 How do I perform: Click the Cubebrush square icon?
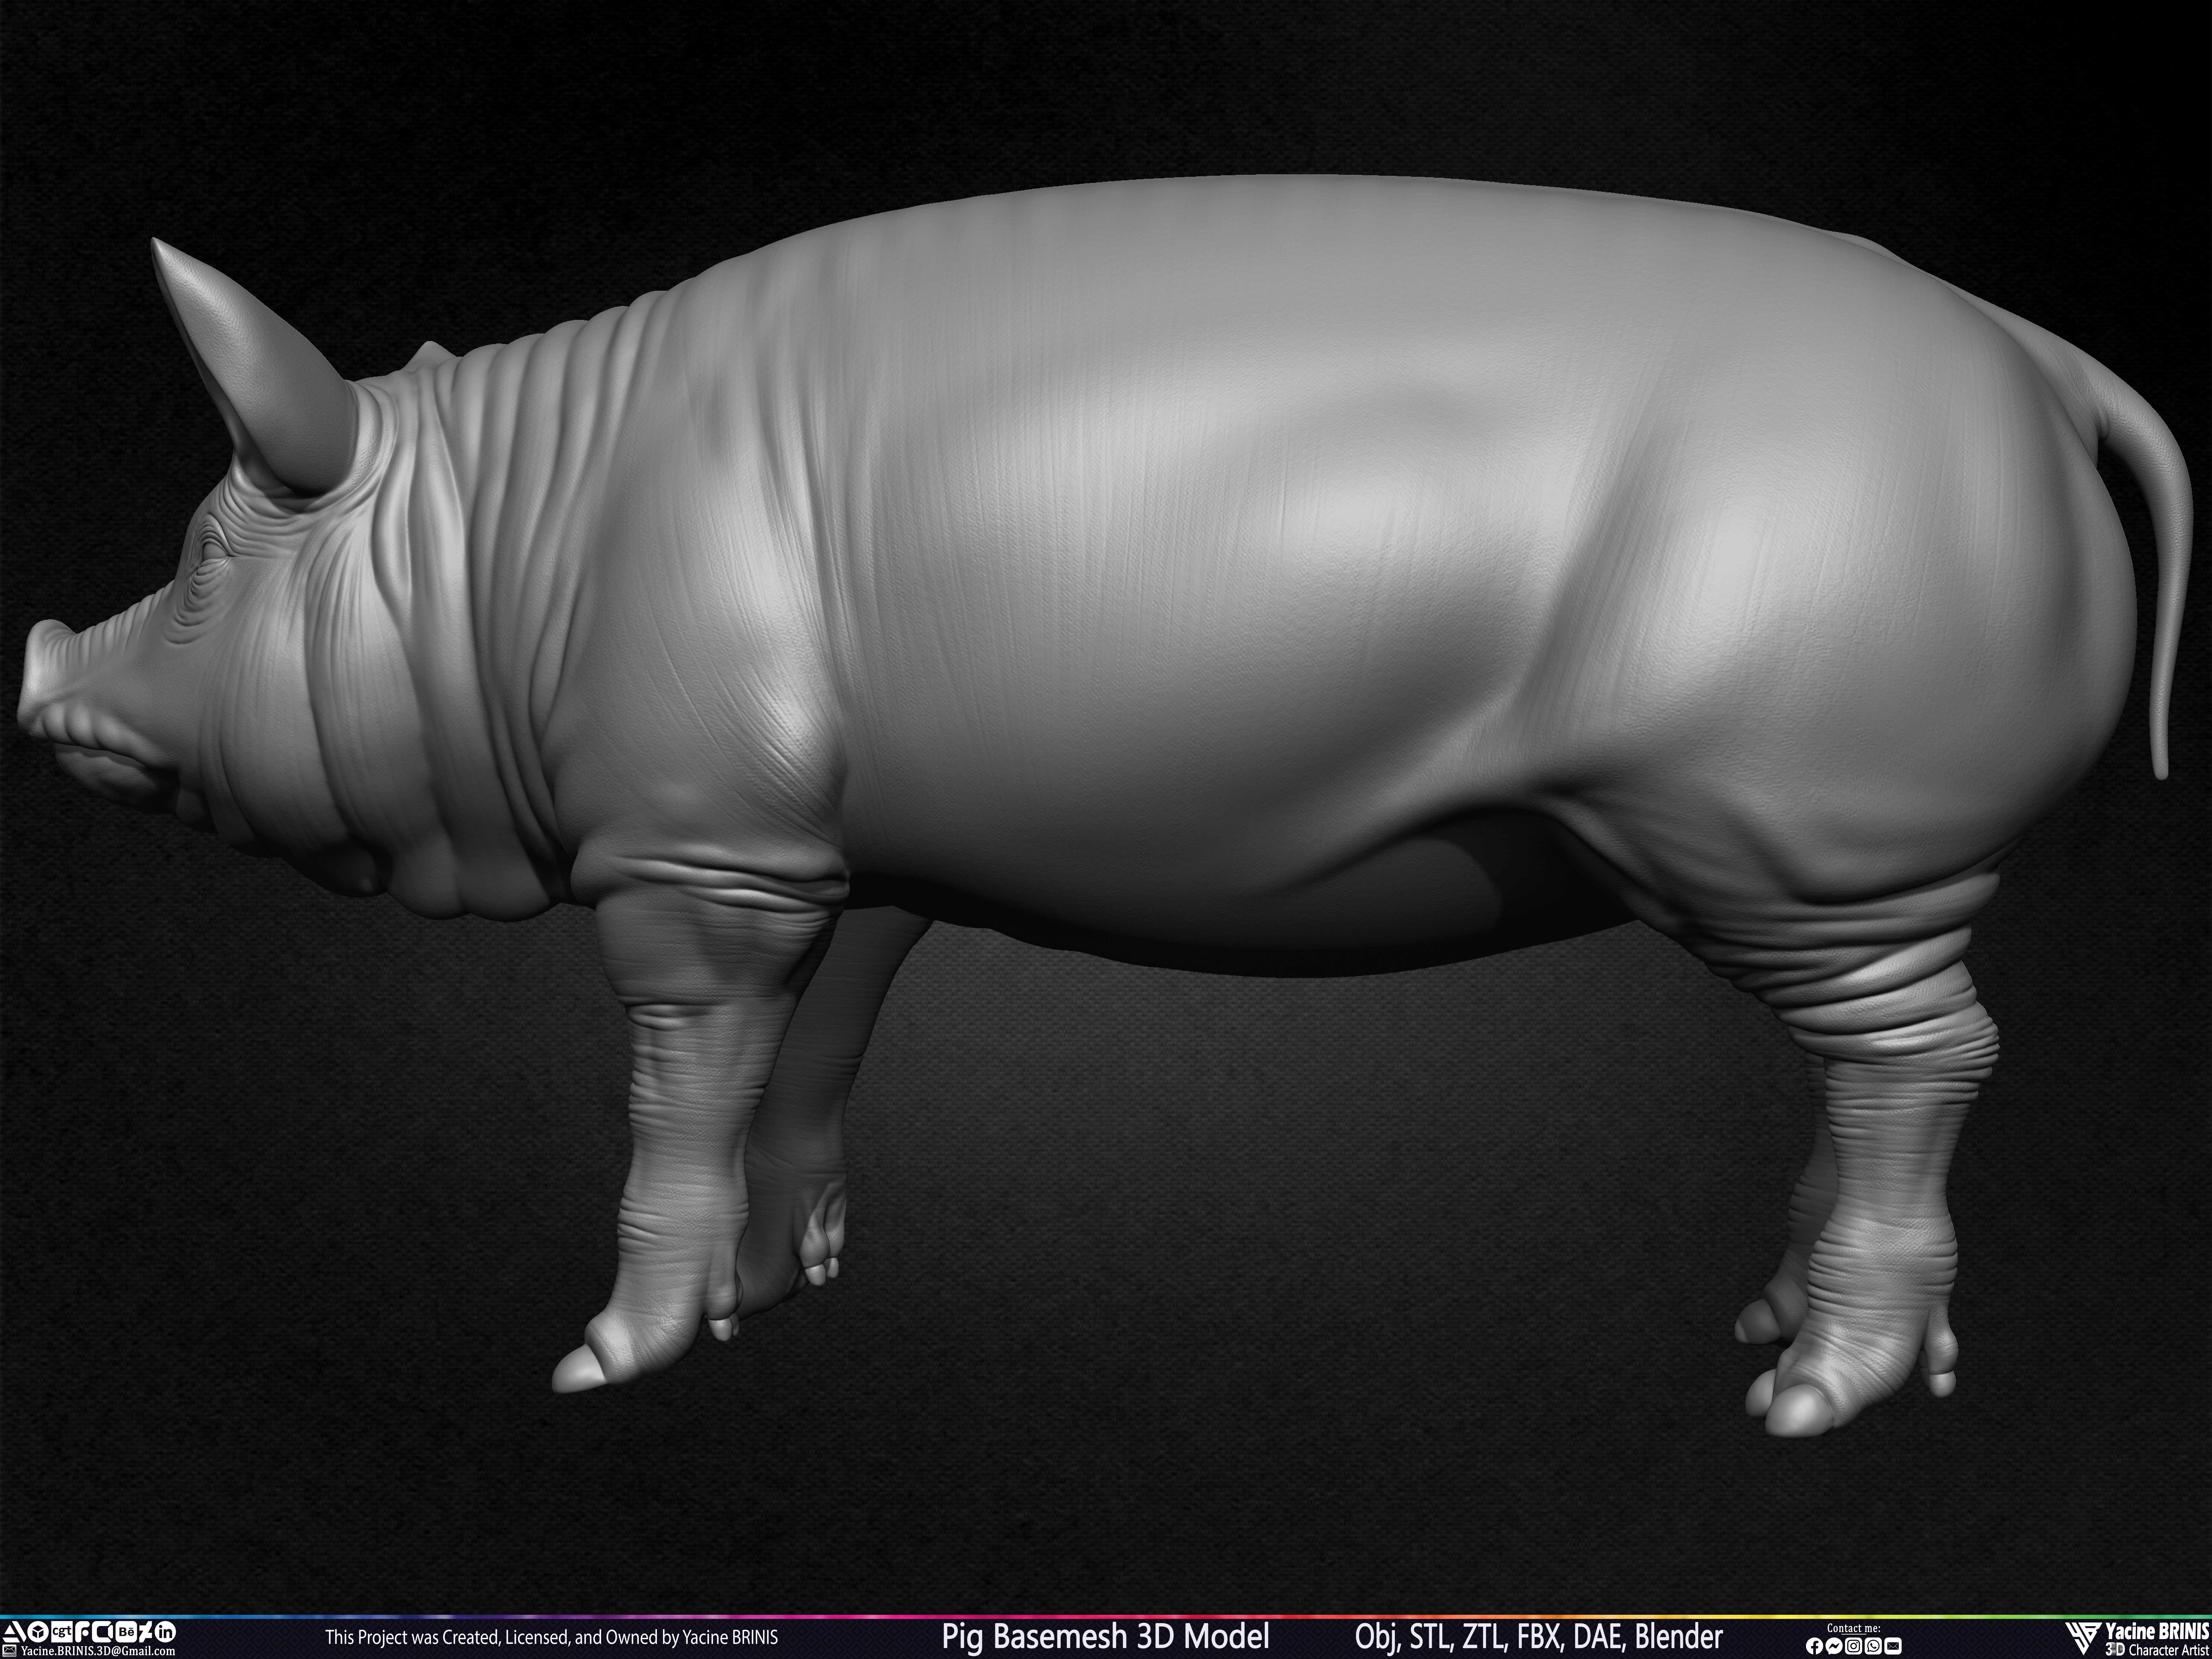pos(102,1632)
